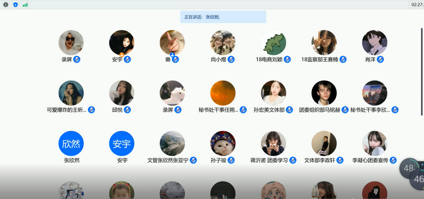Image resolution: width=424 pixels, height=199 pixels.
Task: Click orange host badge on 安宇 photo avatar
Action: pos(122,55)
